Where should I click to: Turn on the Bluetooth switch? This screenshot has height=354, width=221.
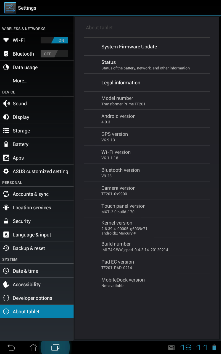click(54, 54)
